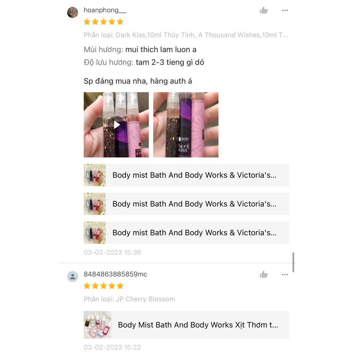Click first product's small thumbnail image

tap(95, 175)
